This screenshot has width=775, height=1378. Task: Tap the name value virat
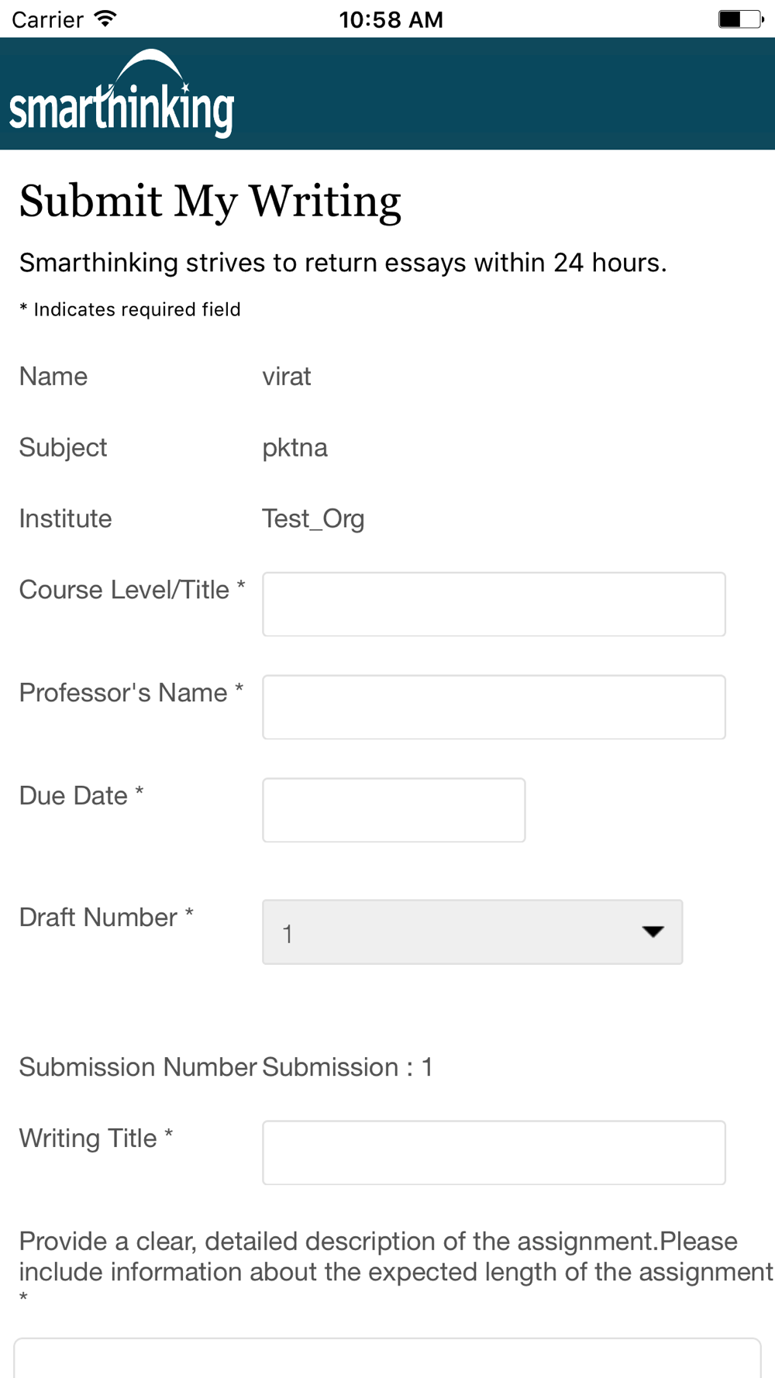pyautogui.click(x=286, y=377)
